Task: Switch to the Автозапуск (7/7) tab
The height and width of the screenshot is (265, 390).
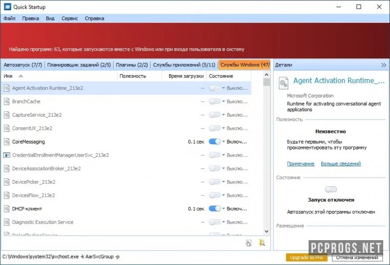Action: [x=23, y=65]
